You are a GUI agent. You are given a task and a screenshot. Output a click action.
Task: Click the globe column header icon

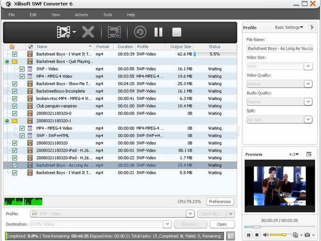31,47
